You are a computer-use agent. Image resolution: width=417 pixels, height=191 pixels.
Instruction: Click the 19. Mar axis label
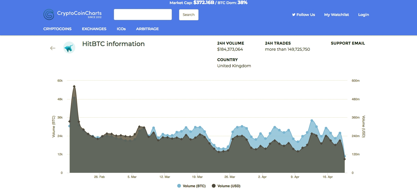[197, 177]
